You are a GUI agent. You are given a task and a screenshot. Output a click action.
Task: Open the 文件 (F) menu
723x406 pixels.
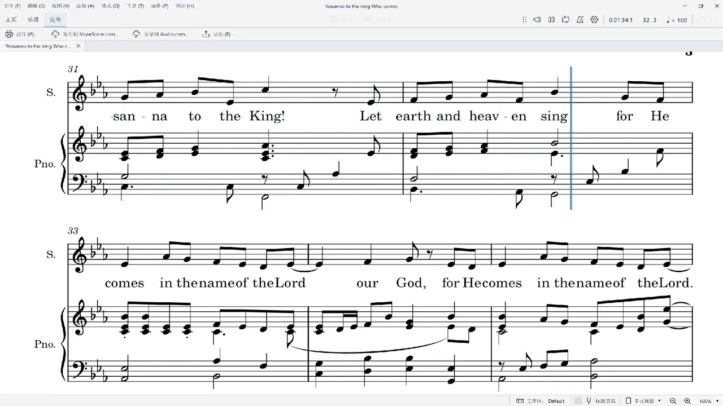point(12,6)
